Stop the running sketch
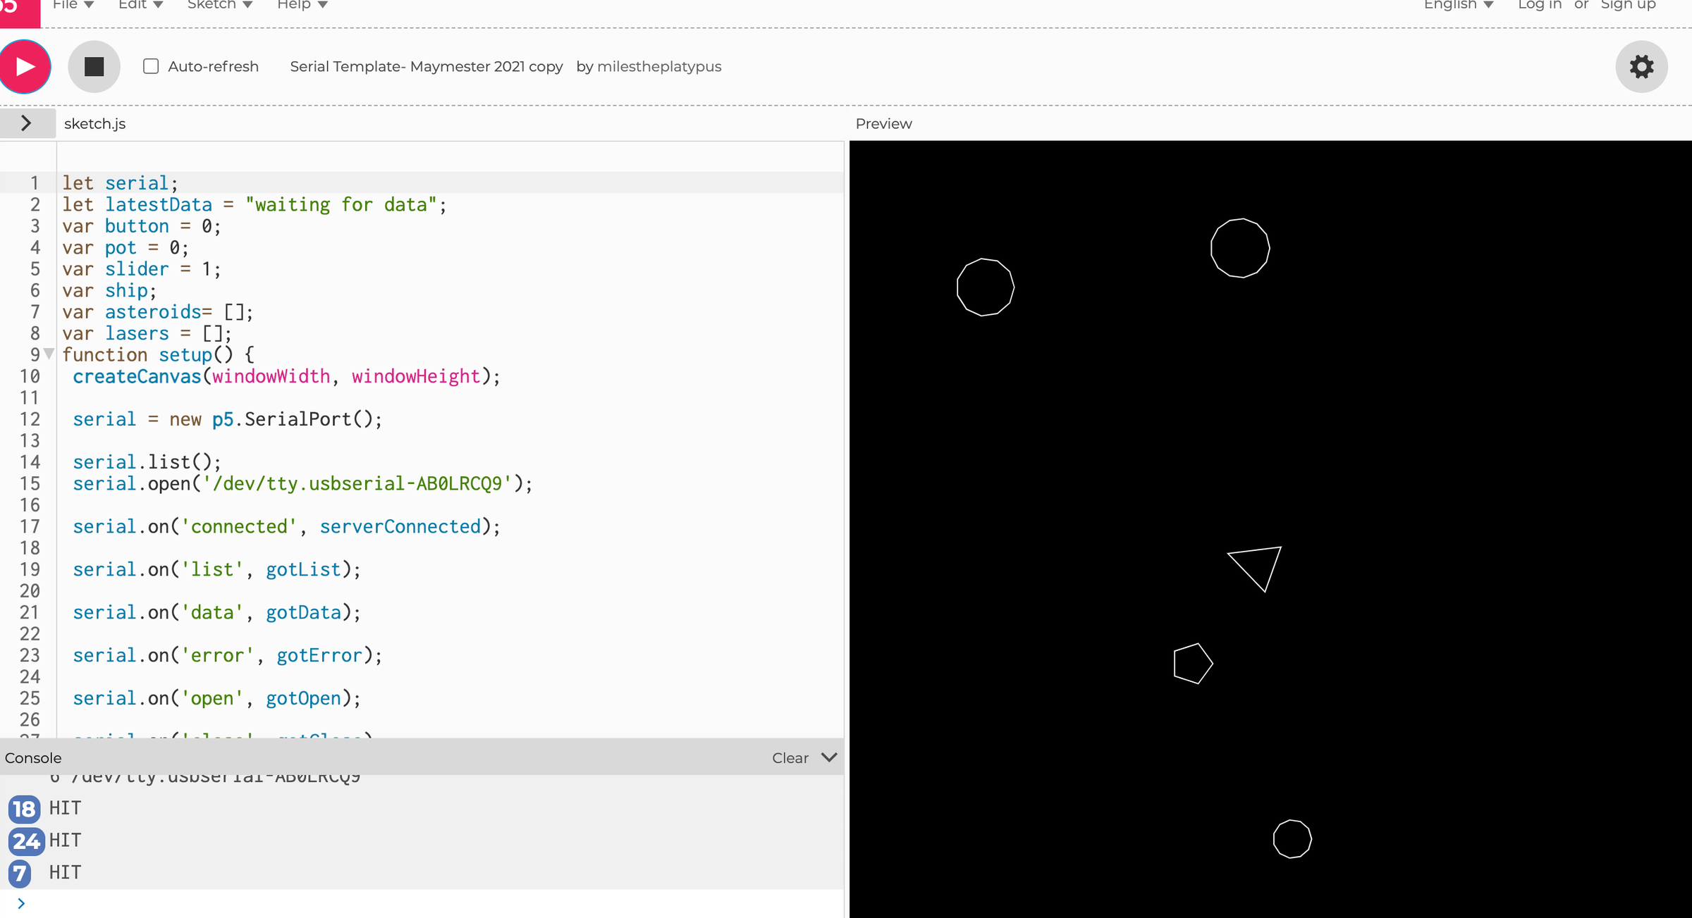This screenshot has width=1692, height=918. (x=94, y=67)
